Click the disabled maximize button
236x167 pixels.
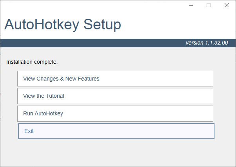click(209, 5)
